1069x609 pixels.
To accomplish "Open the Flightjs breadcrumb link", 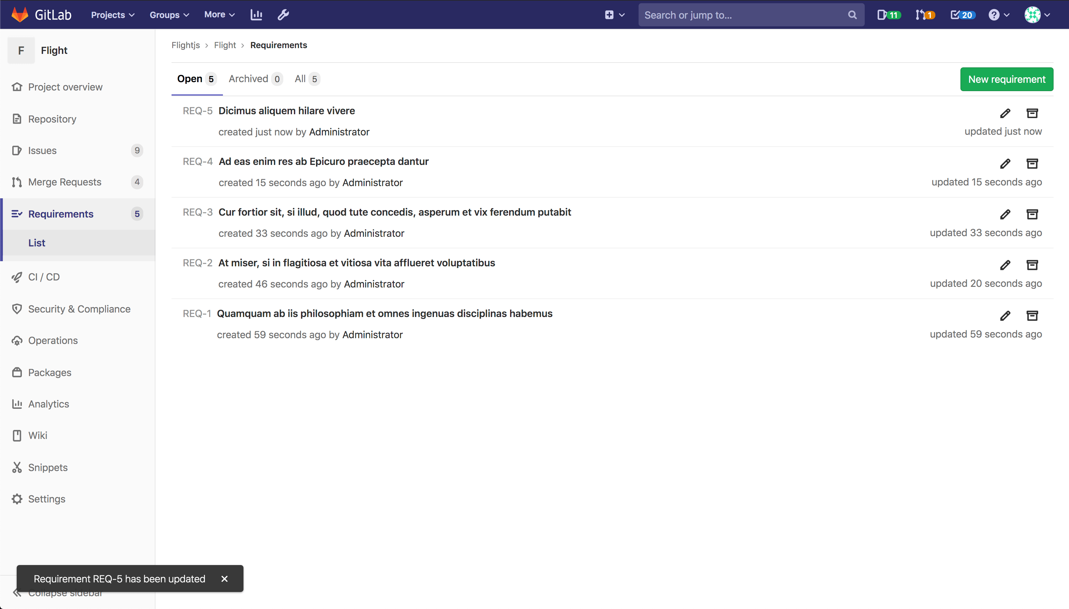I will (x=185, y=45).
